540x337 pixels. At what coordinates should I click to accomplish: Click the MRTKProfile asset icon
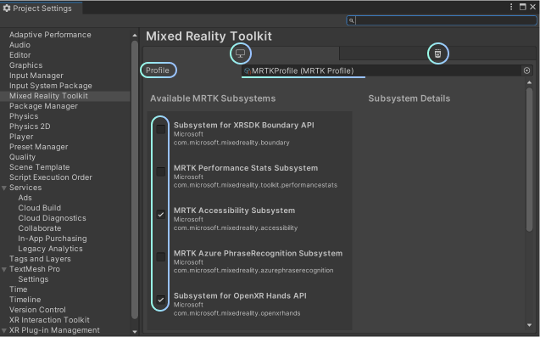click(x=247, y=71)
